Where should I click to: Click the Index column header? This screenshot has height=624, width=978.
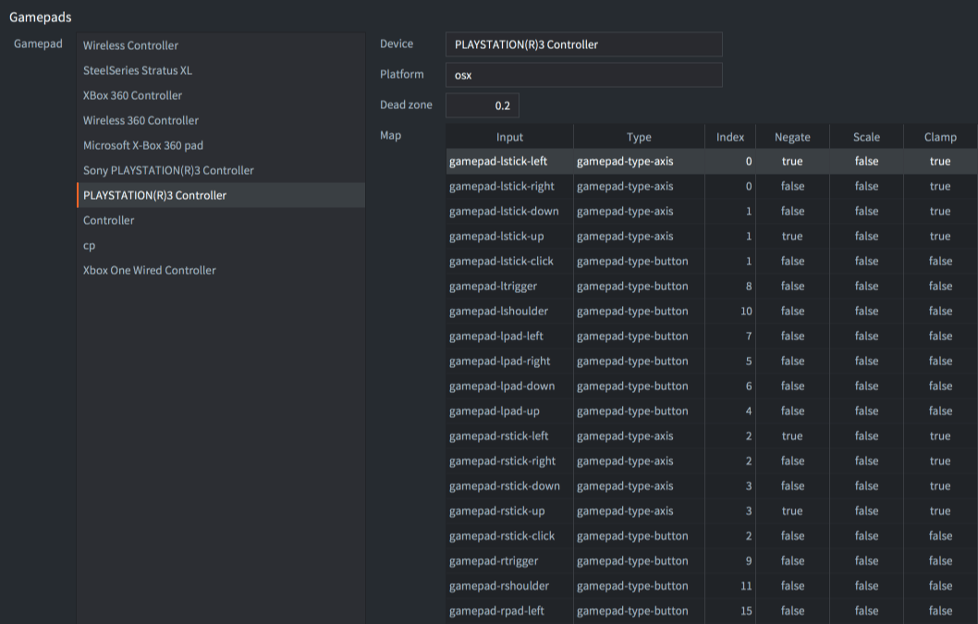729,136
